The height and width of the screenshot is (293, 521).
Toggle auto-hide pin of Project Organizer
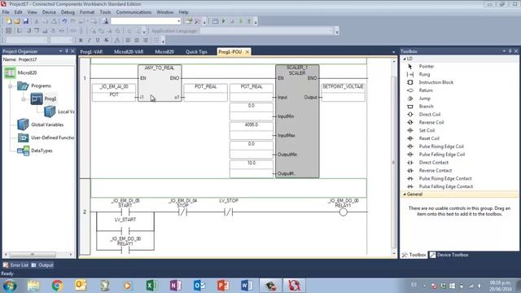67,51
